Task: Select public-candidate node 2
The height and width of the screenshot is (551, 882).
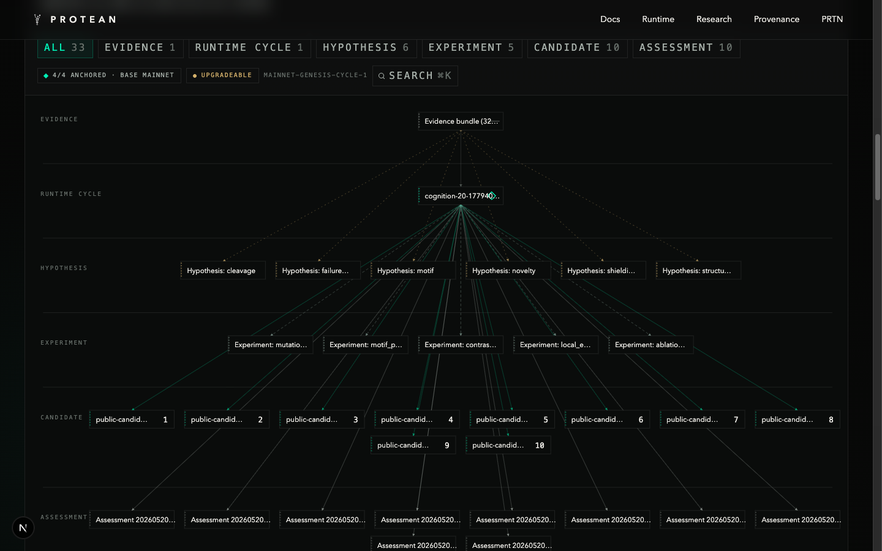Action: [227, 419]
